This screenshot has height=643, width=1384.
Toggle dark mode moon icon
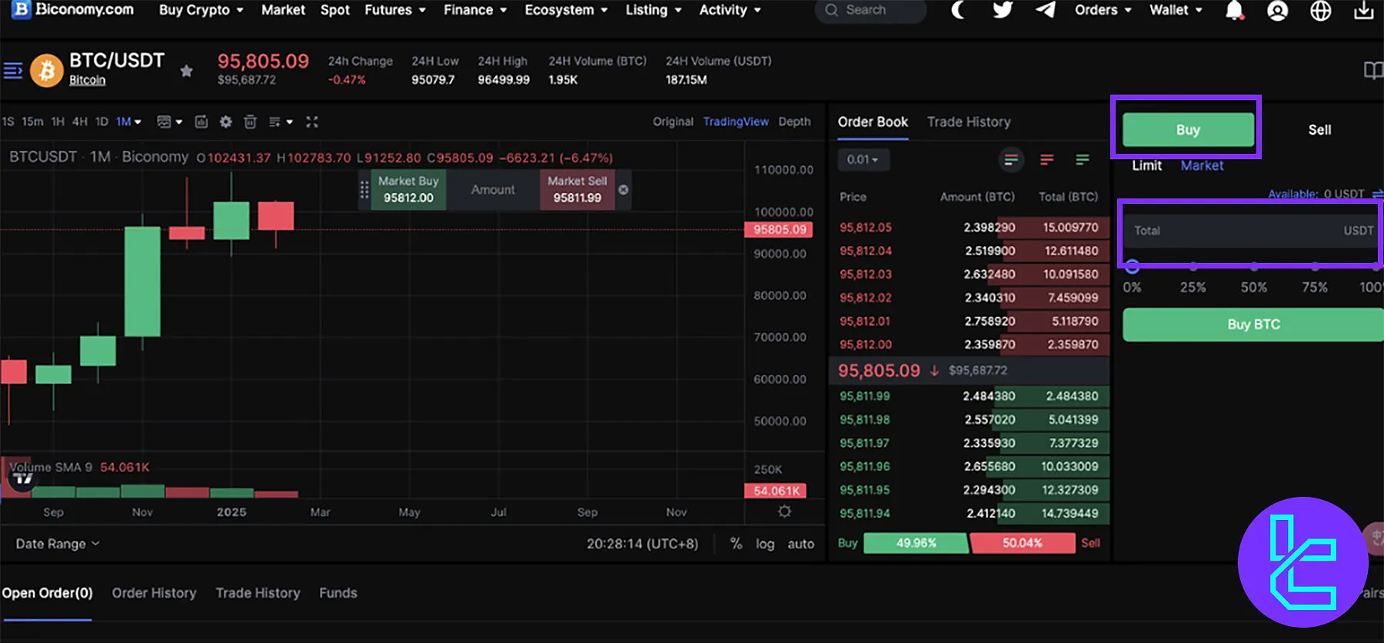[958, 10]
